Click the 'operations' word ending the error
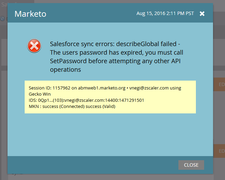This screenshot has width=225, height=180. point(65,70)
